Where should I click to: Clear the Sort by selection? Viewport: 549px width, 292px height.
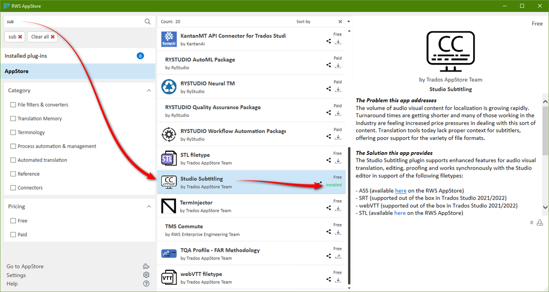pyautogui.click(x=340, y=21)
